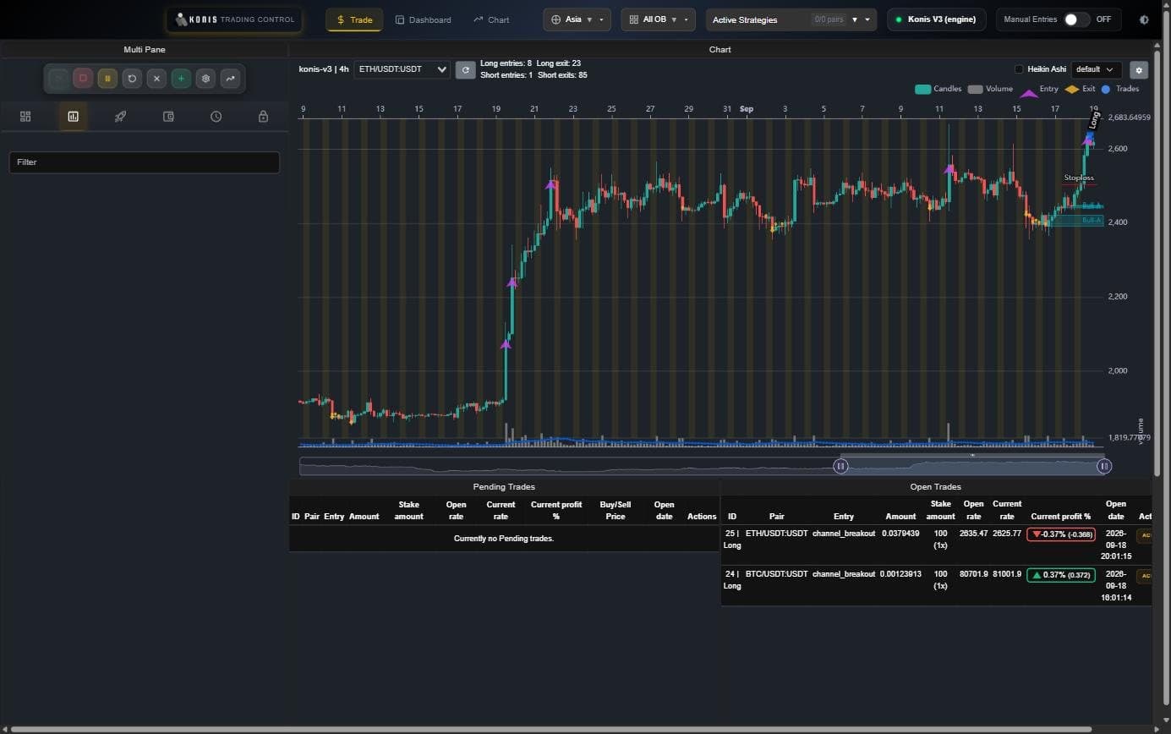
Task: Click the faded play start-bot icon
Action: click(58, 79)
